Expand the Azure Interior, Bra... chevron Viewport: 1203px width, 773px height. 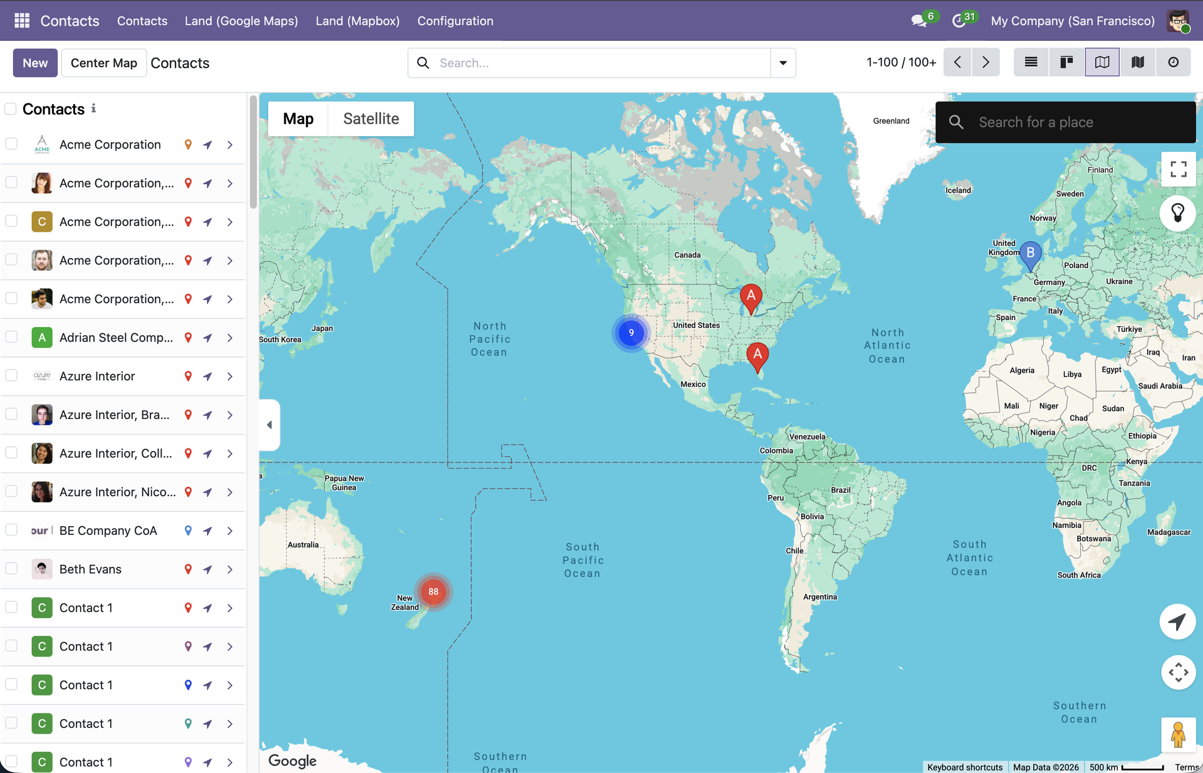pos(230,415)
